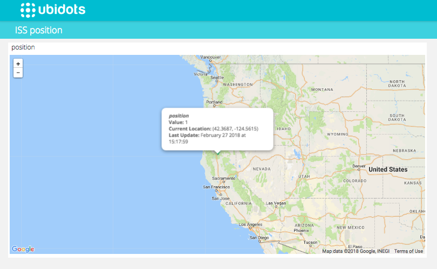Click the WYOMING state label
Viewport: 437px width, 269px height.
338,134
